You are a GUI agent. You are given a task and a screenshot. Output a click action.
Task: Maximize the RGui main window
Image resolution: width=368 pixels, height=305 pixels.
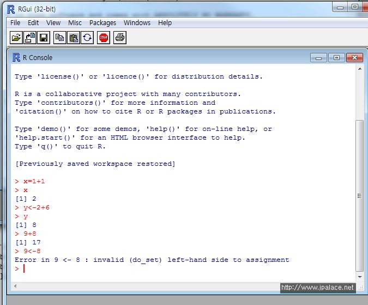point(354,7)
